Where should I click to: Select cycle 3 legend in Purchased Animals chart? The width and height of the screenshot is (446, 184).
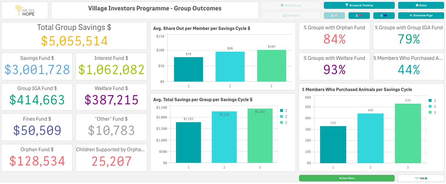click(x=432, y=112)
